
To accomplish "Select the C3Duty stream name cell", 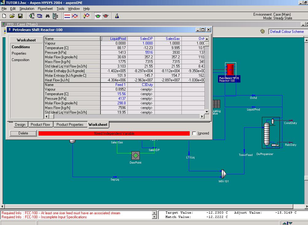I will pyautogui.click(x=141, y=85).
